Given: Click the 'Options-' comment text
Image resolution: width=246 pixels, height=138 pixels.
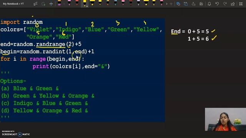Looking at the screenshot, I should [x=13, y=81].
